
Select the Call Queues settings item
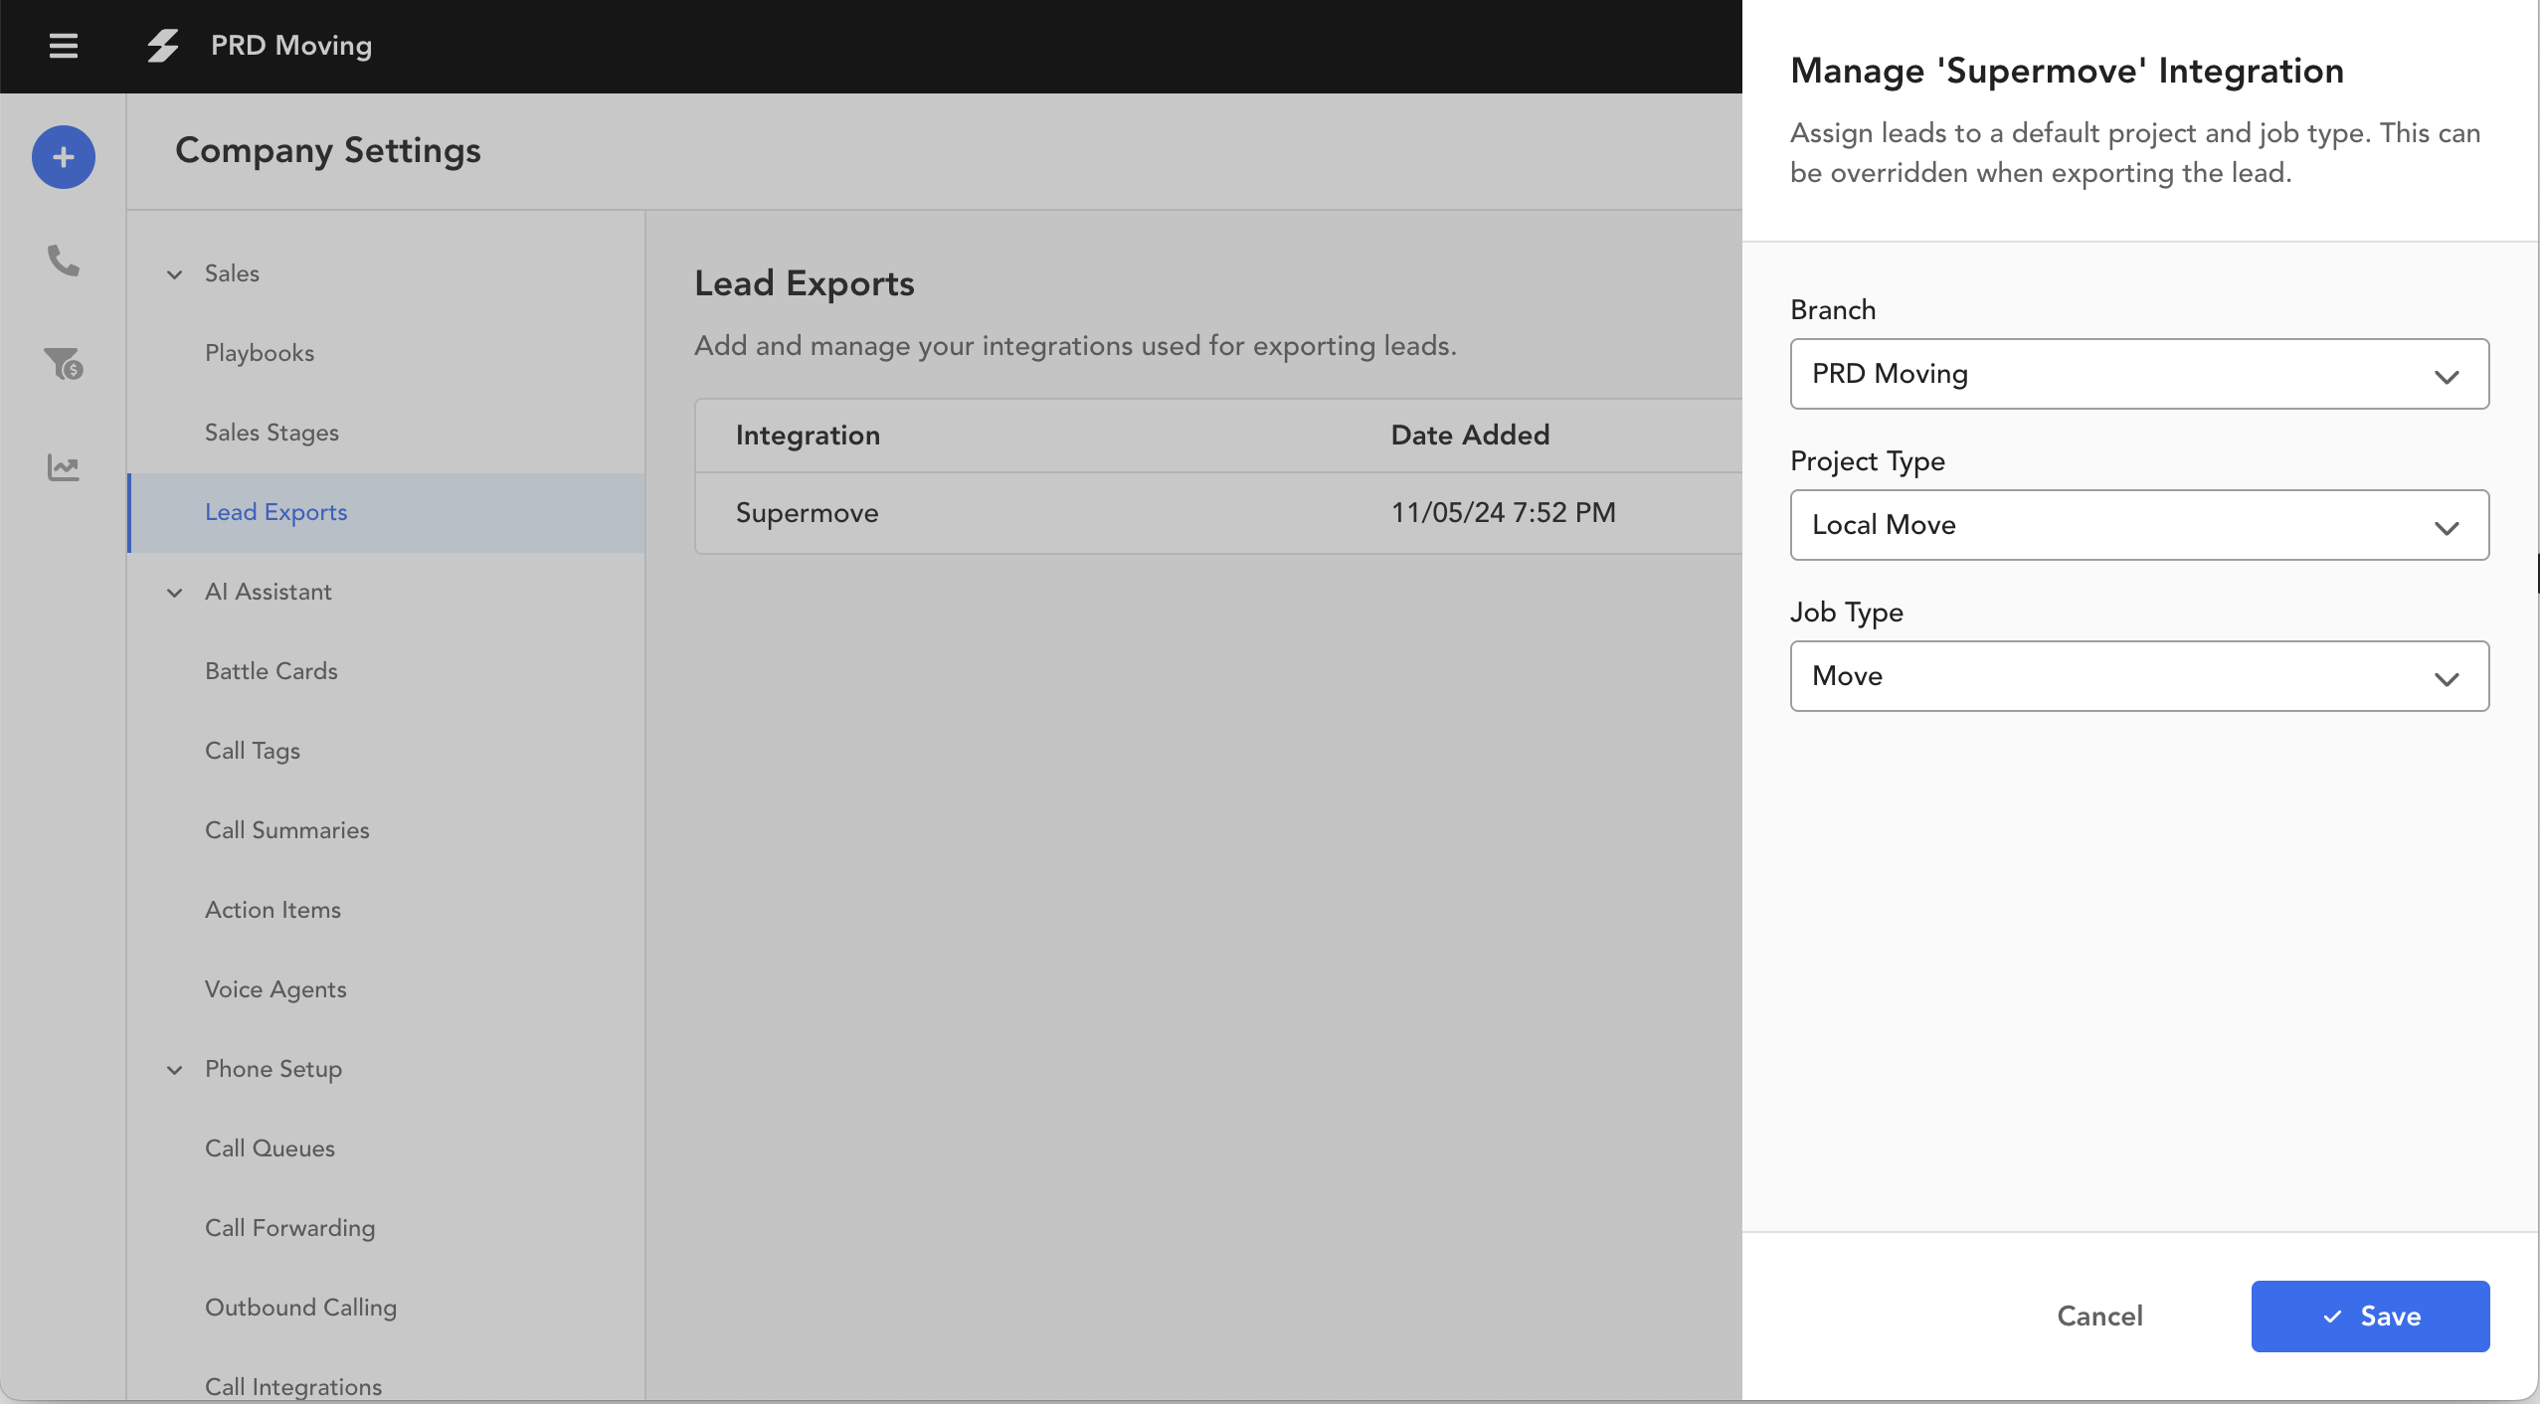click(270, 1147)
